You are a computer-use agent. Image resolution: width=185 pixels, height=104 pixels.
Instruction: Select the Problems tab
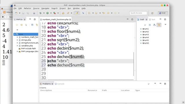point(47,84)
